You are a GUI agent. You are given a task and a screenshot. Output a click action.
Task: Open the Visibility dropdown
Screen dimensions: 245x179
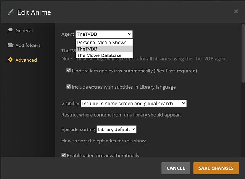(x=134, y=103)
